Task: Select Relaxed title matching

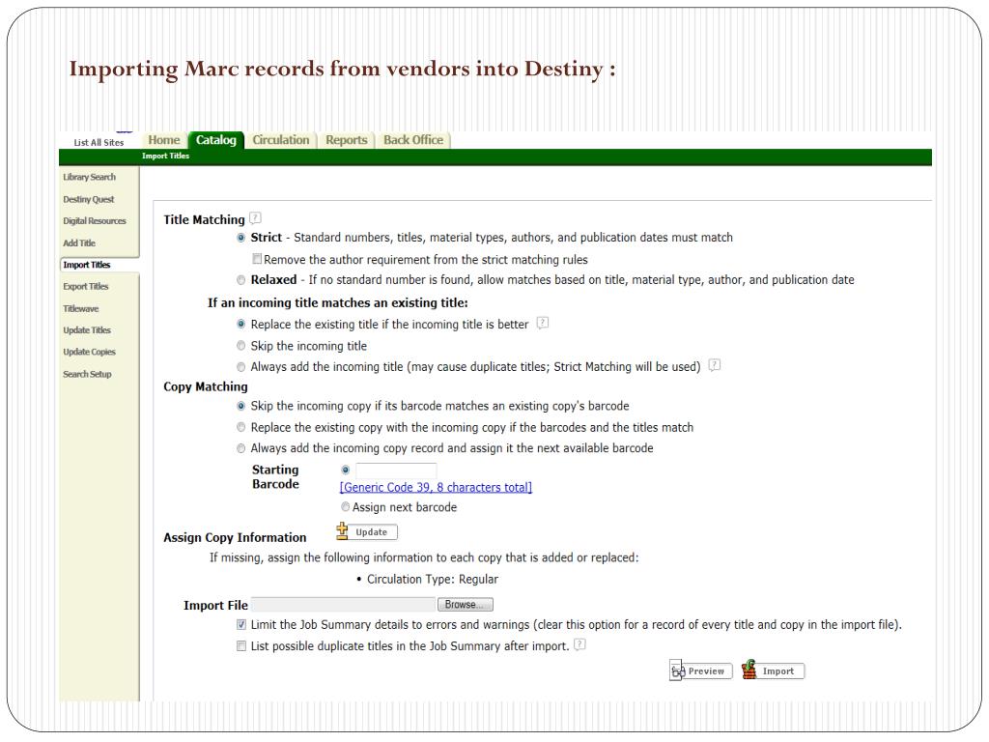Action: [x=240, y=280]
